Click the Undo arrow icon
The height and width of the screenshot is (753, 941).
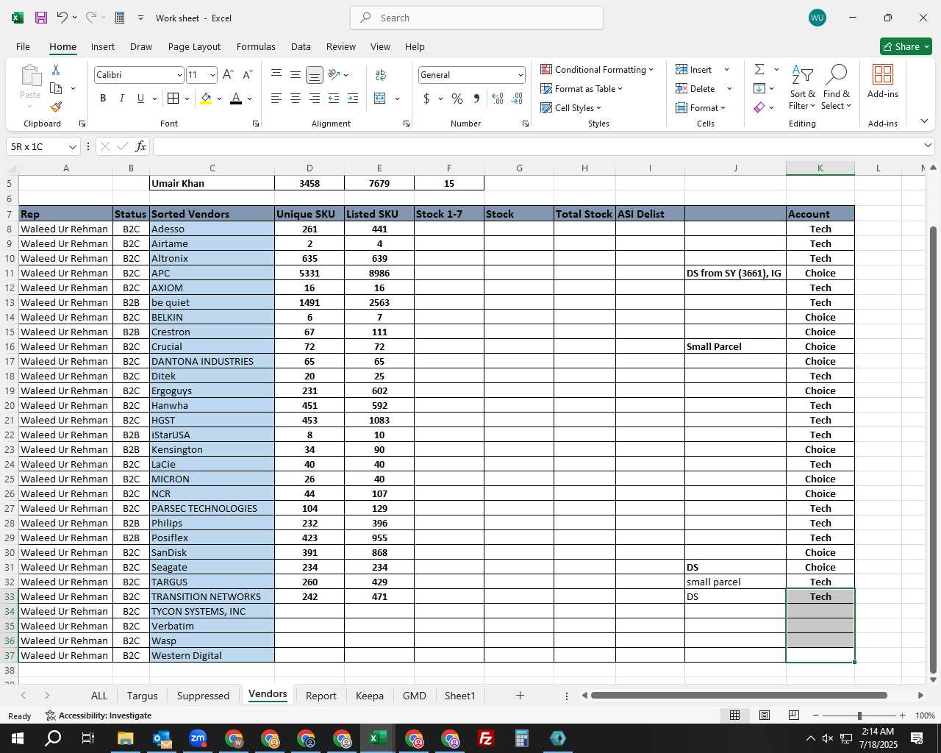(x=62, y=18)
